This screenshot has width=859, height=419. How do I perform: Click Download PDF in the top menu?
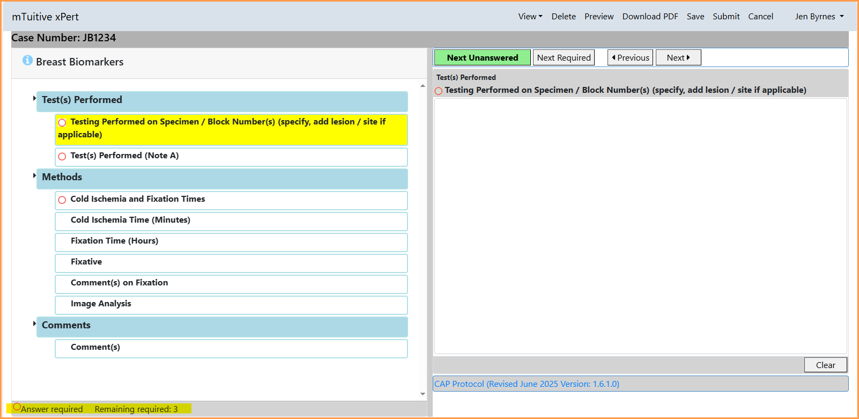650,17
